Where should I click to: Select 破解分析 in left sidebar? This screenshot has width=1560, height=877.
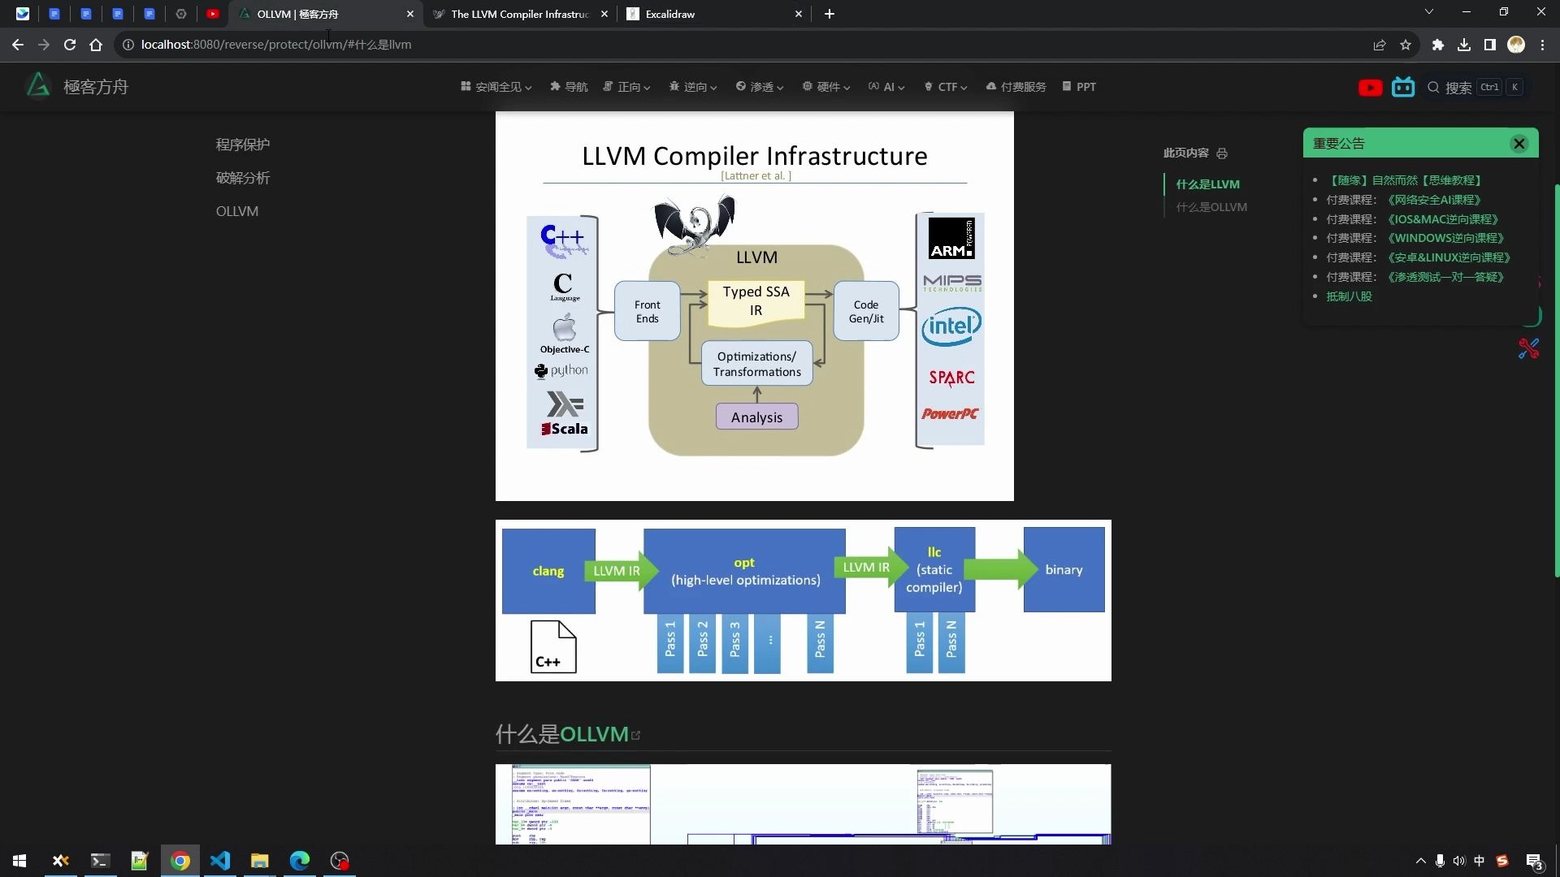pos(243,178)
